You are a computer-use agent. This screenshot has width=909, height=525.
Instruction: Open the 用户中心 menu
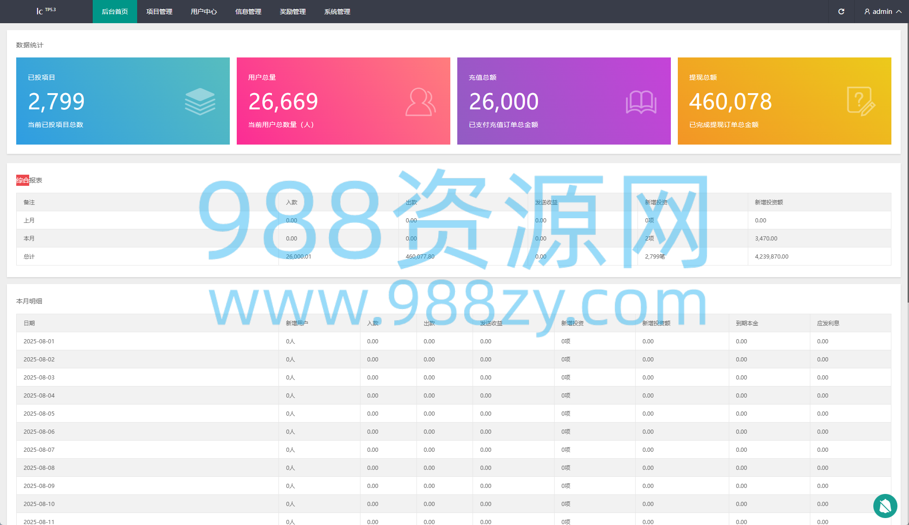point(204,12)
